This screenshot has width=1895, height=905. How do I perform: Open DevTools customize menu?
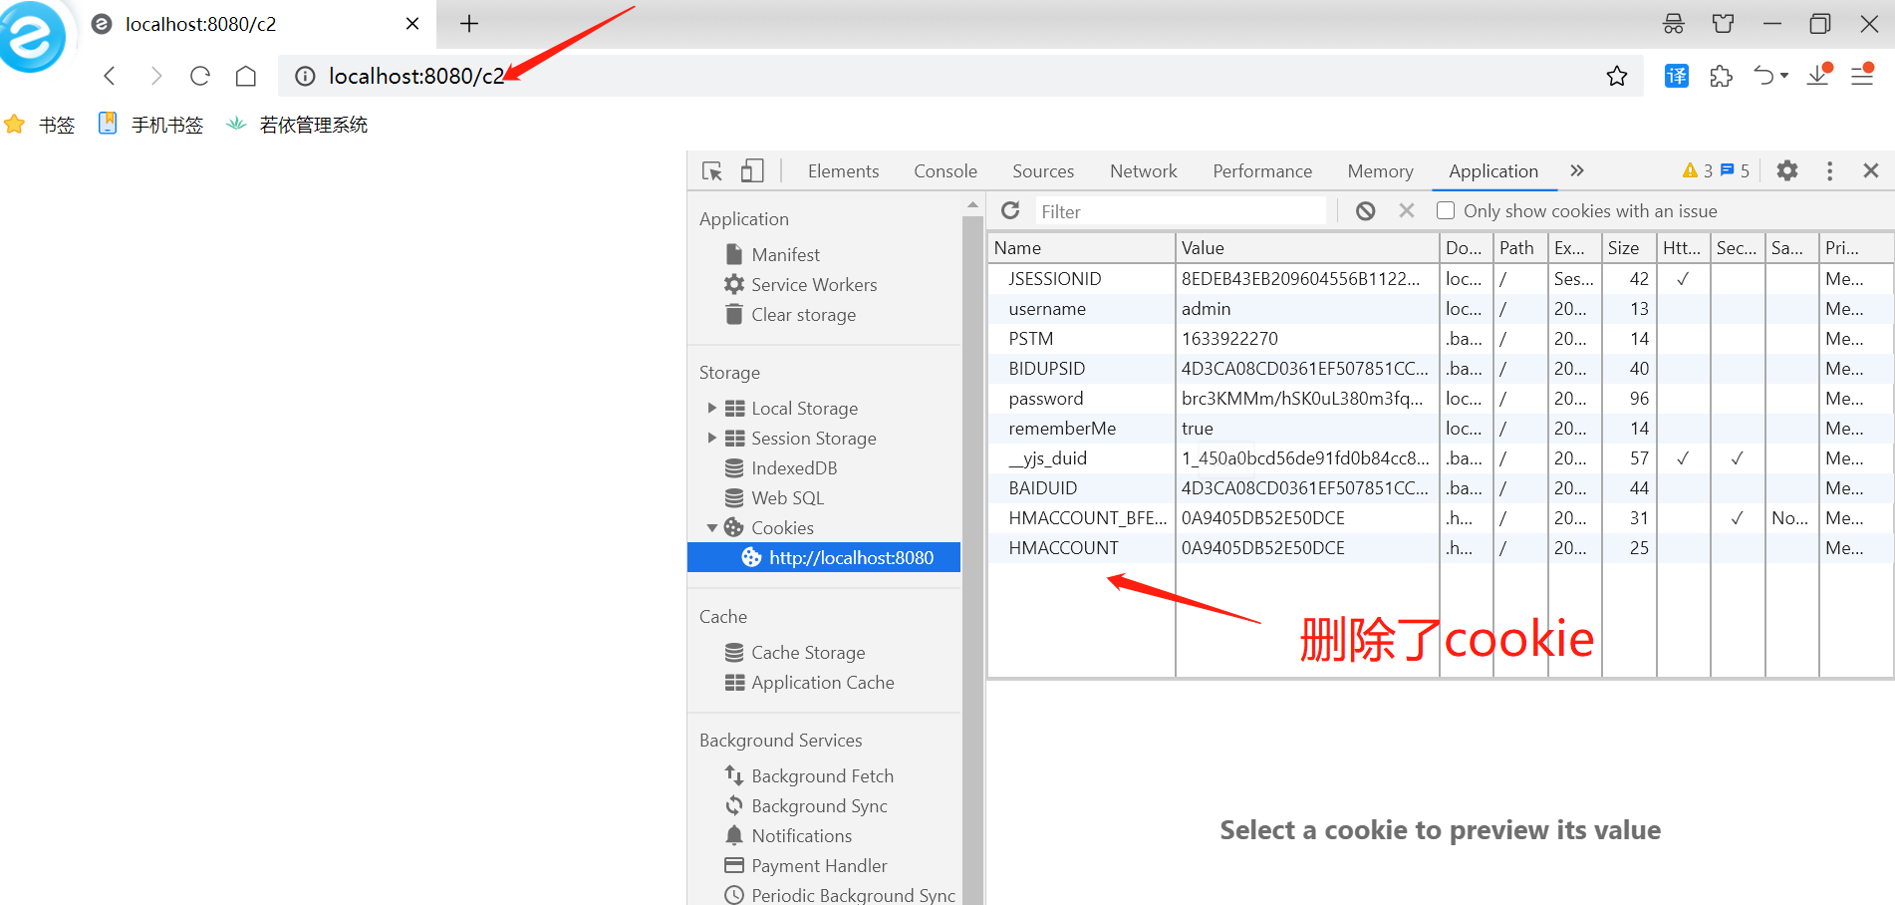point(1829,171)
